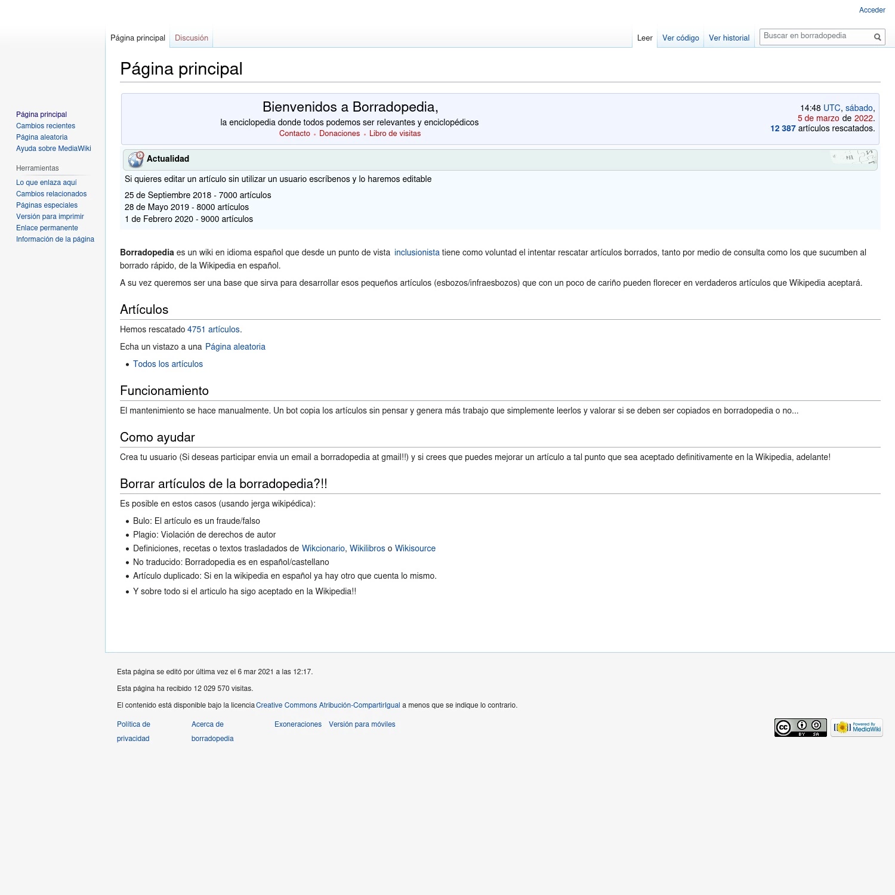Click the Contacto link
The image size is (895, 895).
click(295, 134)
